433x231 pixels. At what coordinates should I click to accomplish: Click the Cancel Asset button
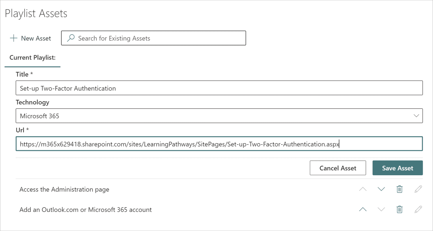click(338, 168)
